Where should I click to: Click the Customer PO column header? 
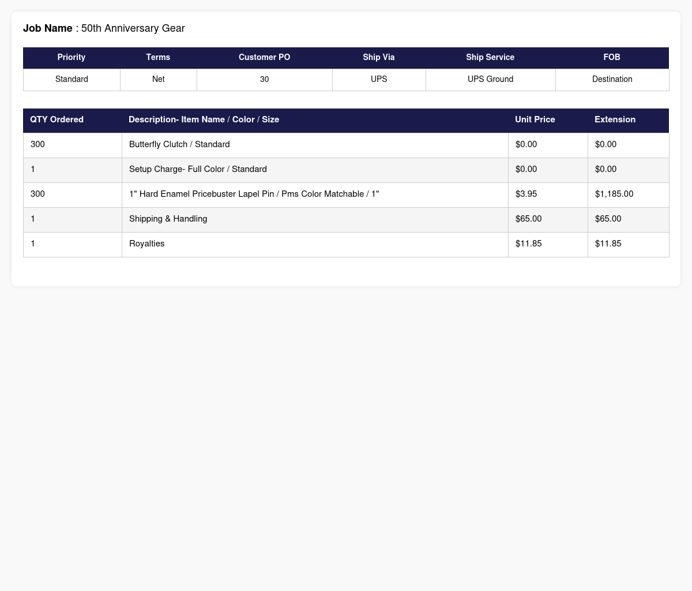click(265, 58)
